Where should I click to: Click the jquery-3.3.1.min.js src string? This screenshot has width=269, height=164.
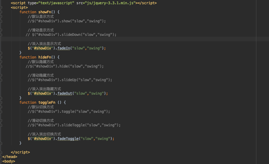(x=110, y=3)
